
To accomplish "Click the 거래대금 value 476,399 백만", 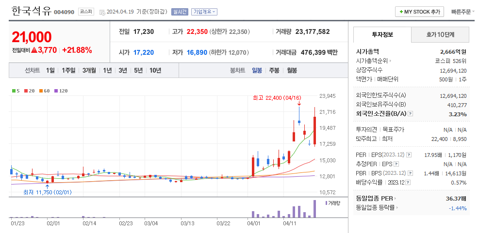I will tap(319, 52).
